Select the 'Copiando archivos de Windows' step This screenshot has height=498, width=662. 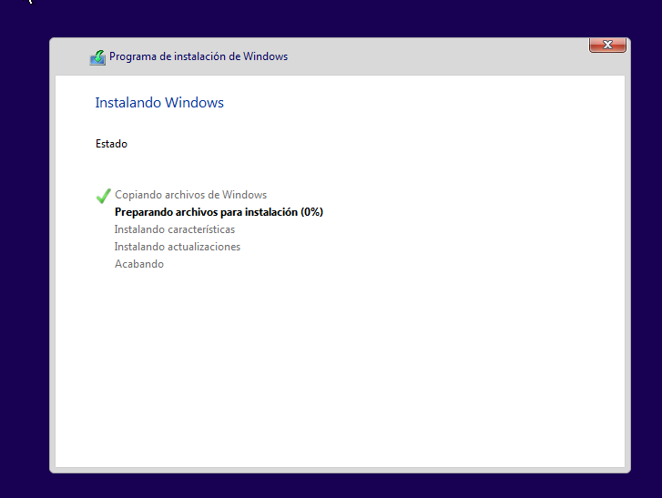[x=190, y=195]
